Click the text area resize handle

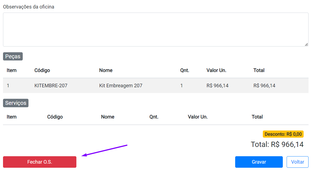[x=306, y=44]
